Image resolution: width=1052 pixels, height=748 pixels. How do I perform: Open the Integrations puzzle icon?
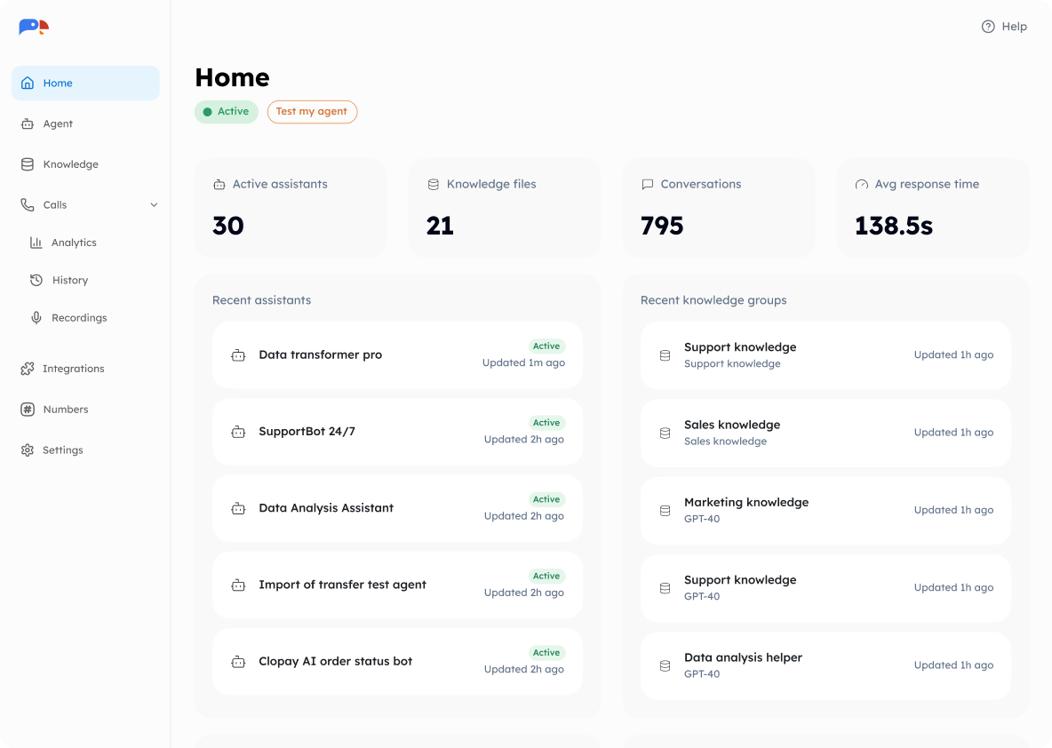point(28,369)
